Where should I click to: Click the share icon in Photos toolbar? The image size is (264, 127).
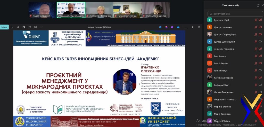click(x=30, y=27)
